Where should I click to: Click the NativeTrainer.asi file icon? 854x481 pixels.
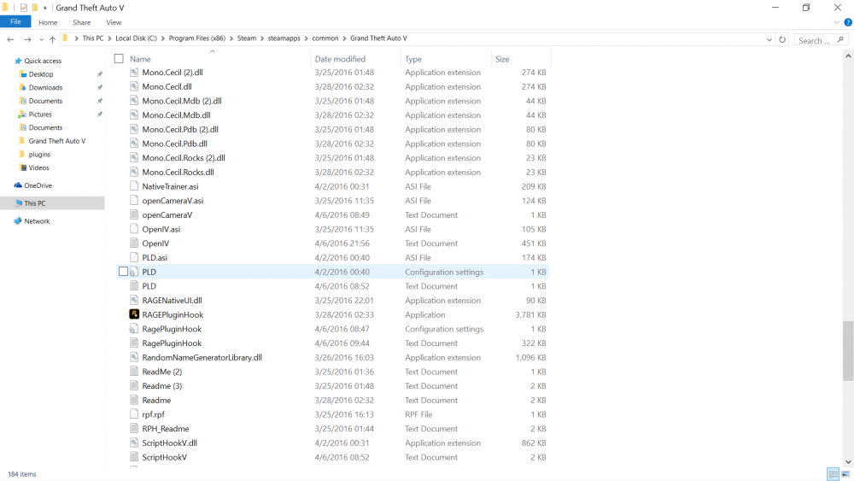134,185
